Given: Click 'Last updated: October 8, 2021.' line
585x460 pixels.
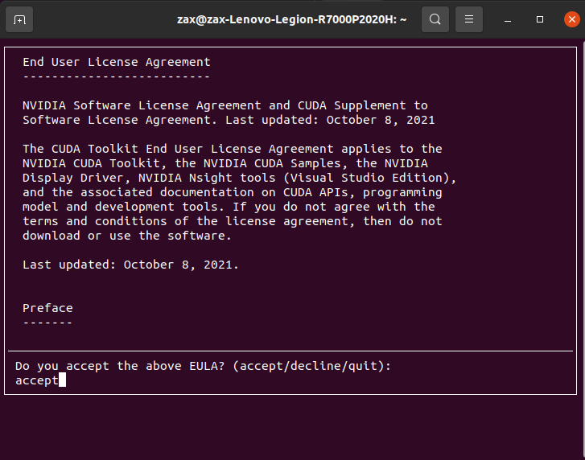Looking at the screenshot, I should click(130, 265).
